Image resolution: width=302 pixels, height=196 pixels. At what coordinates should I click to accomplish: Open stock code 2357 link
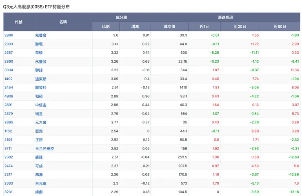point(9,53)
